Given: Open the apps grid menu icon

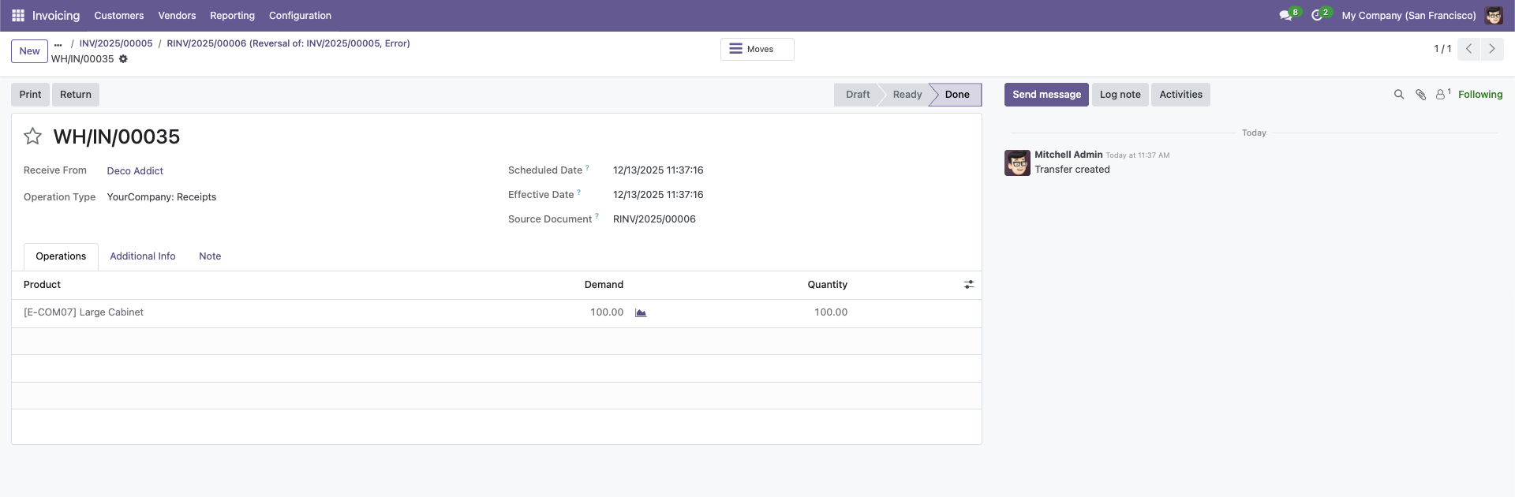Looking at the screenshot, I should 18,16.
